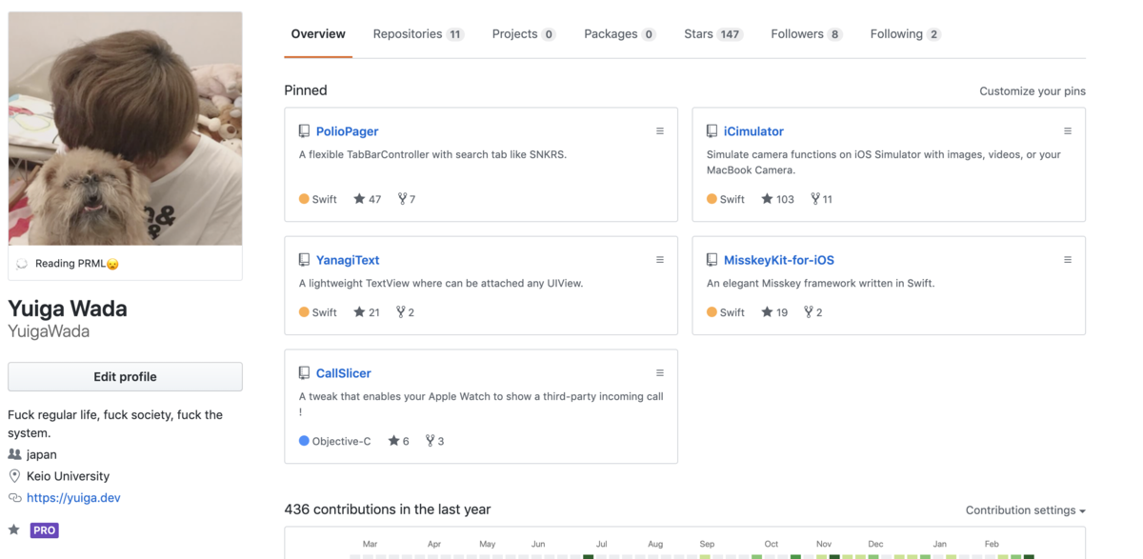
Task: Click the Jul label on contribution graph
Action: tap(601, 544)
